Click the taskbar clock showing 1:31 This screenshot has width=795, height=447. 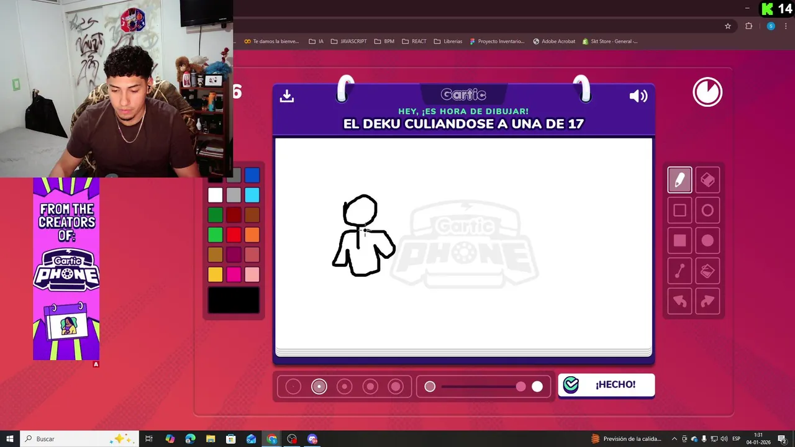[758, 439]
